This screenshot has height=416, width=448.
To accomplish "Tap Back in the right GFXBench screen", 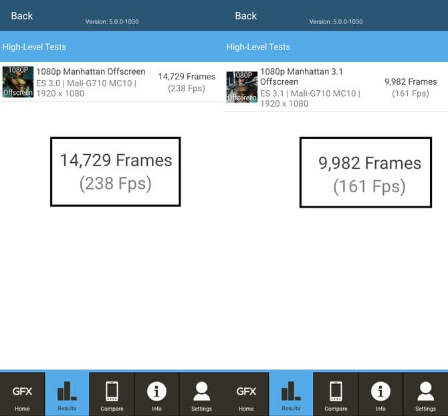I will [245, 16].
